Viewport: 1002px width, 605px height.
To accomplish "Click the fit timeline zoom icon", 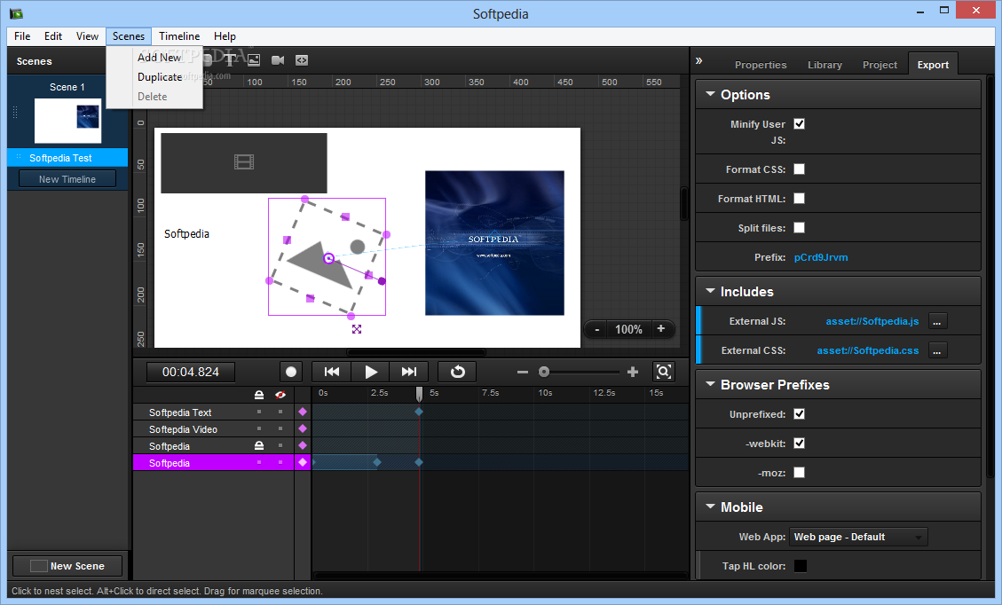I will [x=663, y=372].
